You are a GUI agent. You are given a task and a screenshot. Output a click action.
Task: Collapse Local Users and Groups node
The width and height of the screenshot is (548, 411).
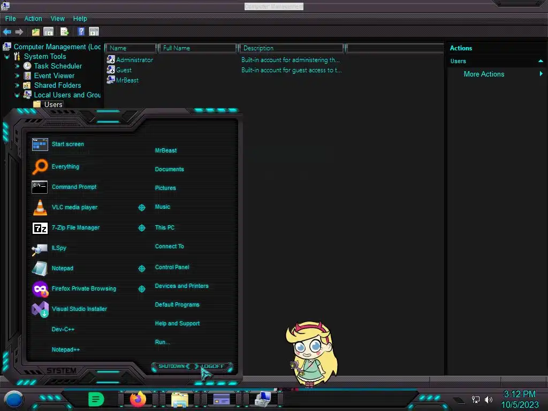(x=17, y=95)
